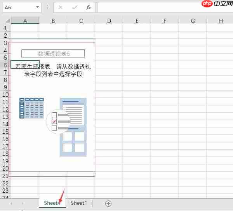
Task: Select cell H3
Action: (220, 43)
